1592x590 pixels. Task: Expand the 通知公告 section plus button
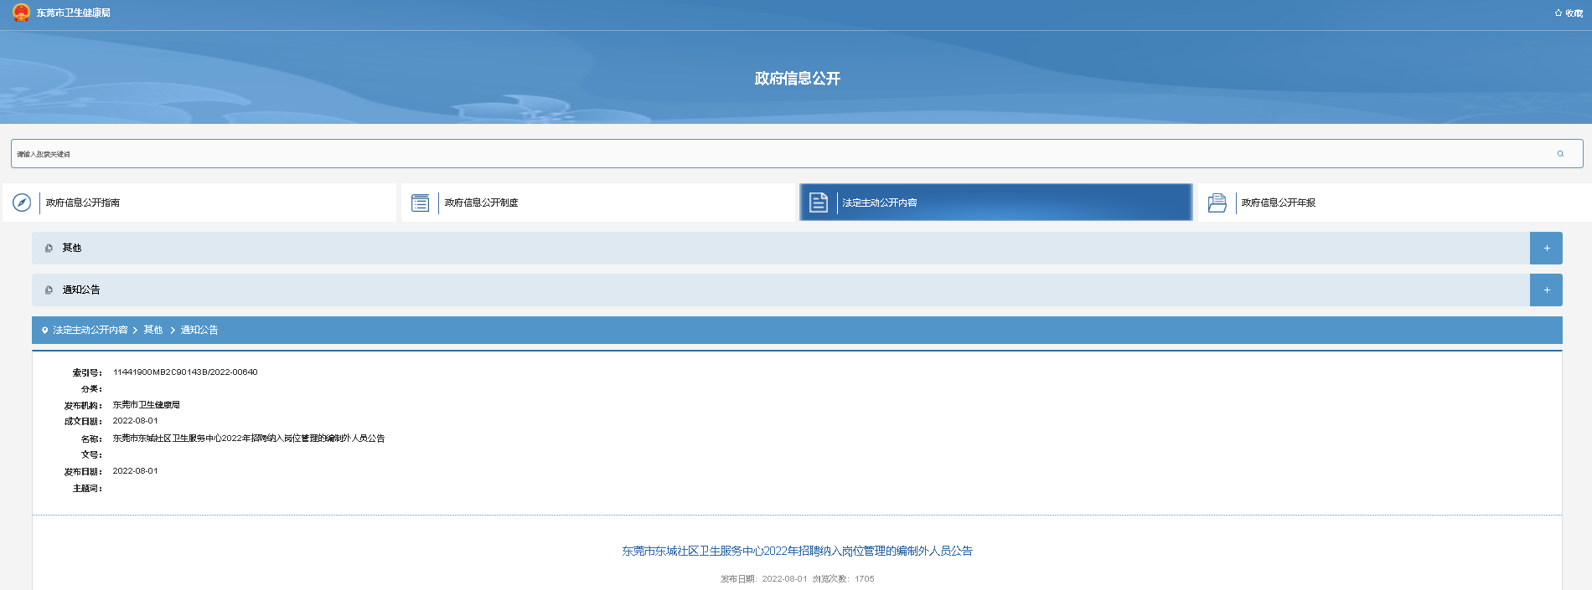click(1547, 290)
